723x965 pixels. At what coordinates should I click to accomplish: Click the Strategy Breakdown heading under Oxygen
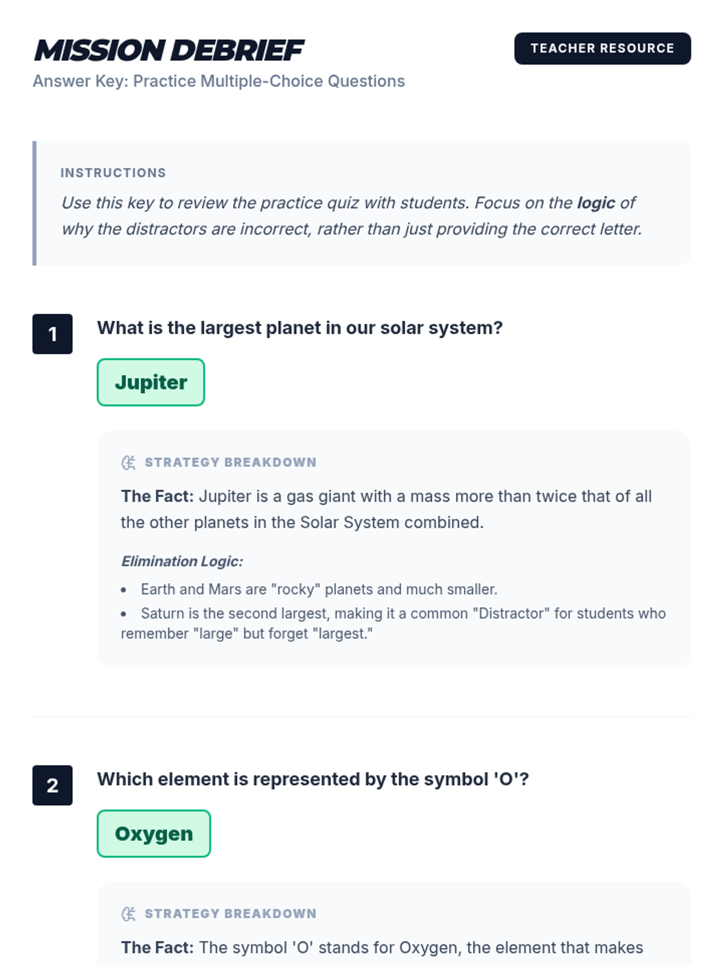click(x=230, y=914)
